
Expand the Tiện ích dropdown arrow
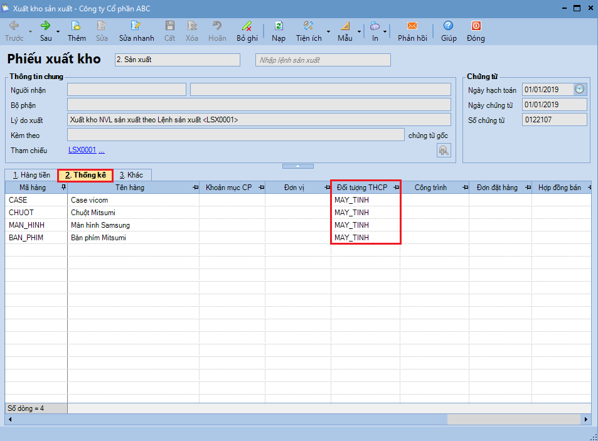click(328, 31)
